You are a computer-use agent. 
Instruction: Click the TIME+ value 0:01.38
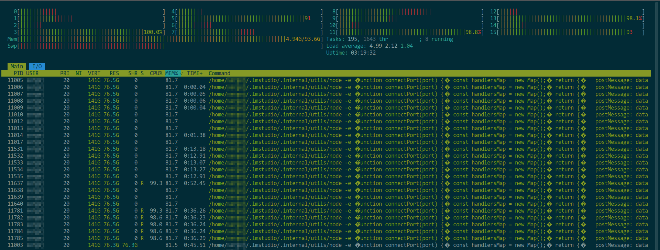click(195, 135)
